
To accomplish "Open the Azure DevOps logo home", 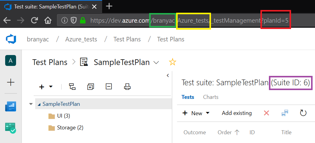I will 11,39.
